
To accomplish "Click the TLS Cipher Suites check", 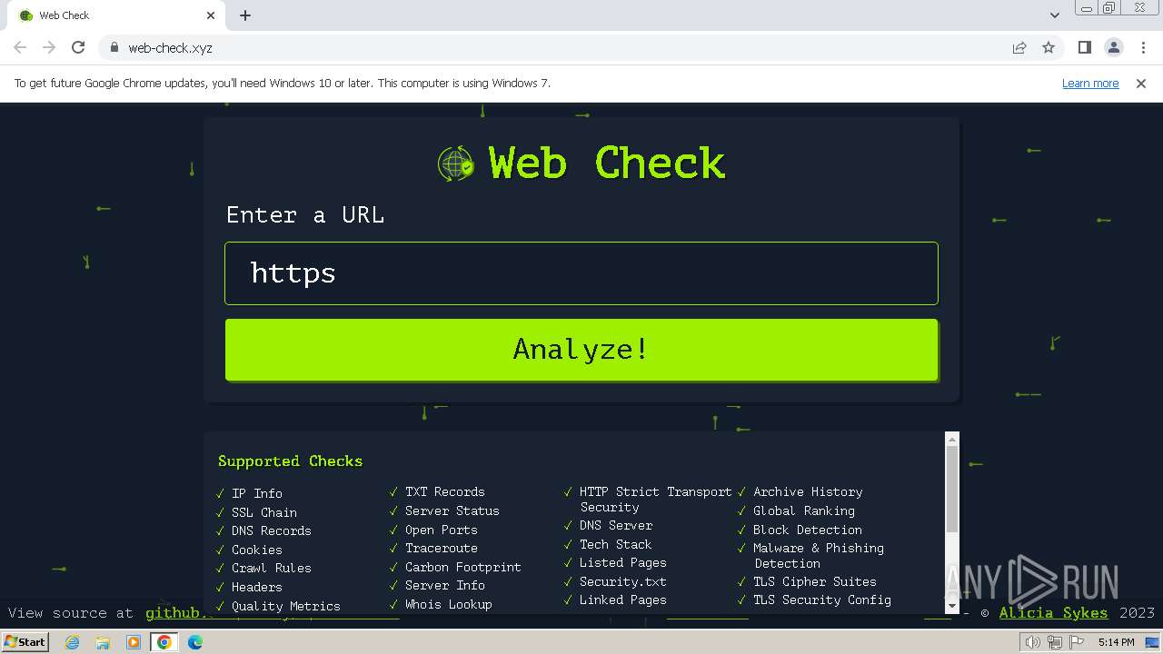I will (815, 581).
